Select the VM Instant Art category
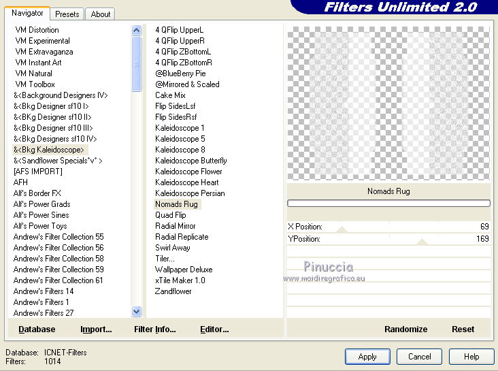 point(38,63)
